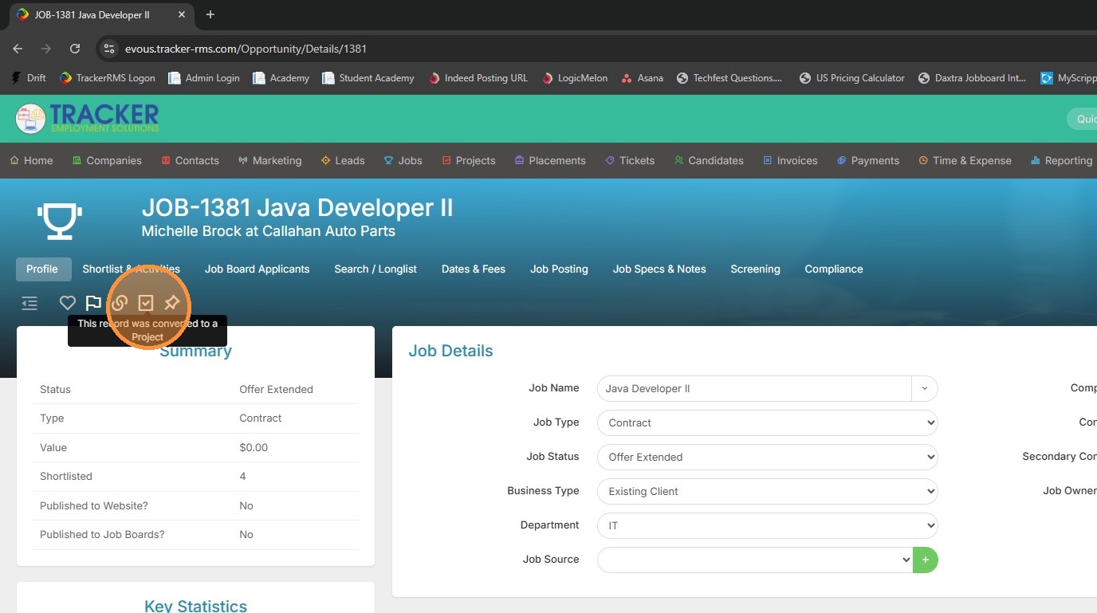The width and height of the screenshot is (1097, 613).
Task: Click into the Job Name text field
Action: (753, 388)
